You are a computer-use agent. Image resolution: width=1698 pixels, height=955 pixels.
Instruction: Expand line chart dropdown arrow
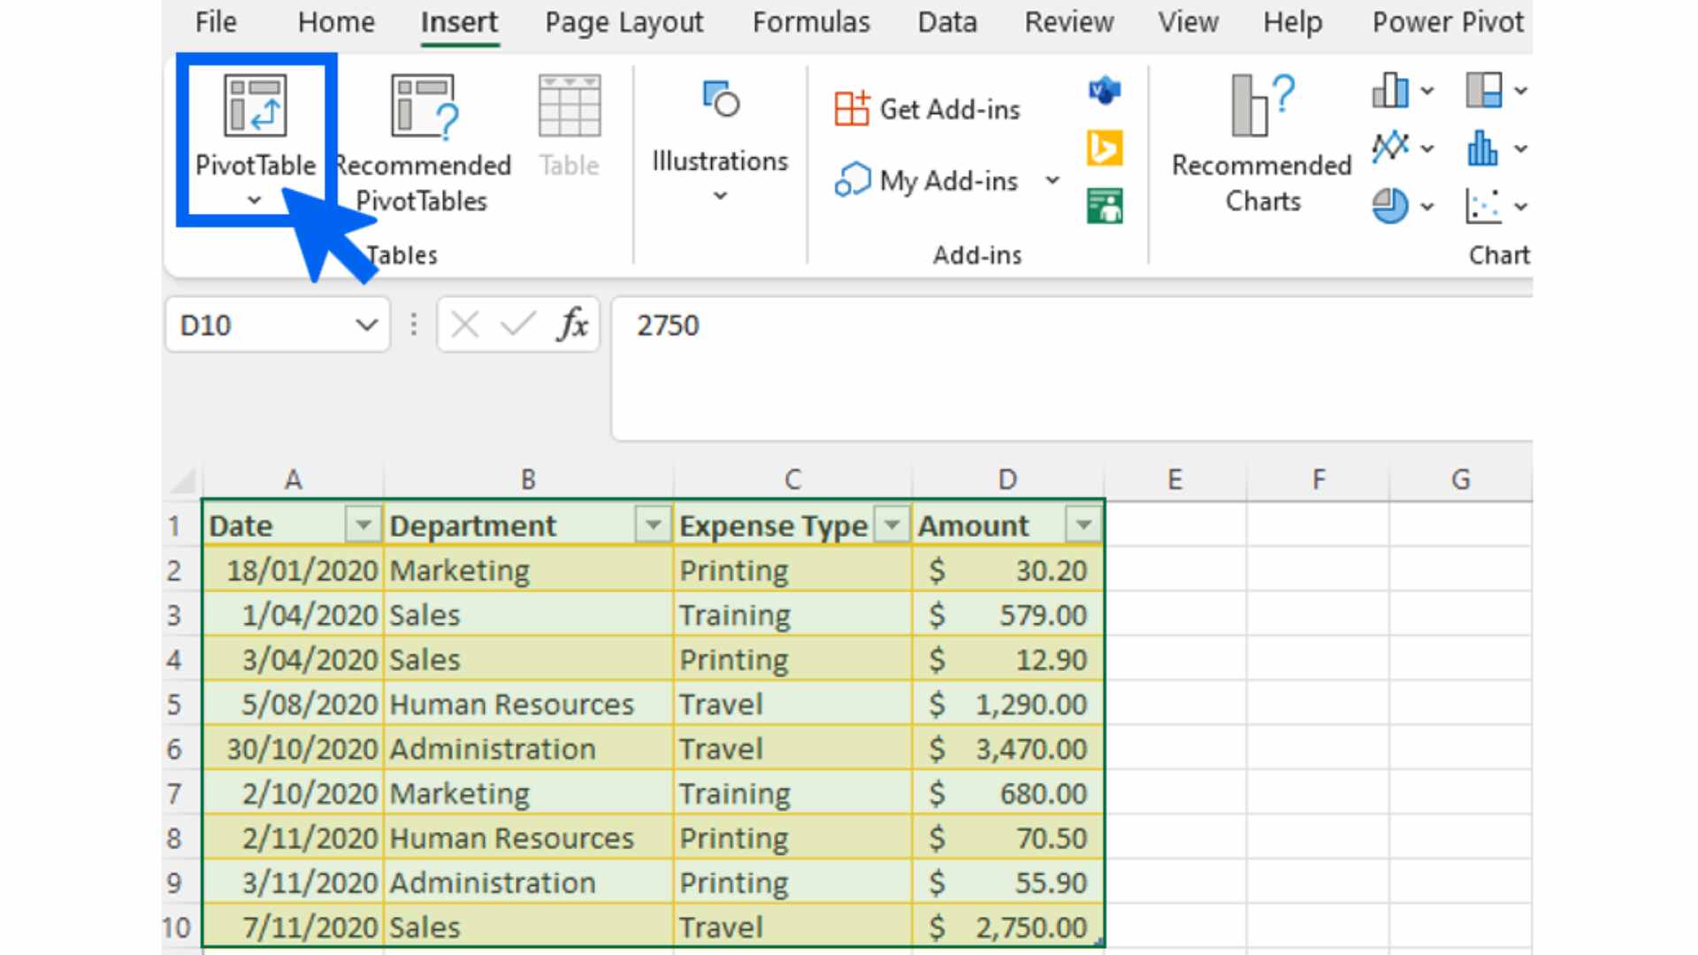pos(1427,149)
